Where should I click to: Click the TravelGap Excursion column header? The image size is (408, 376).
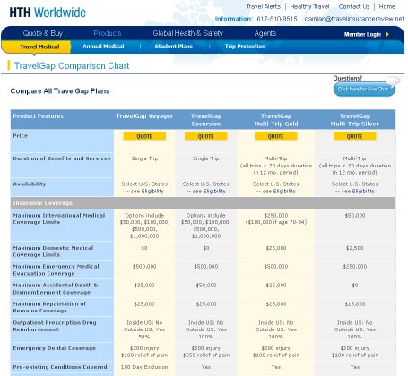[206, 120]
